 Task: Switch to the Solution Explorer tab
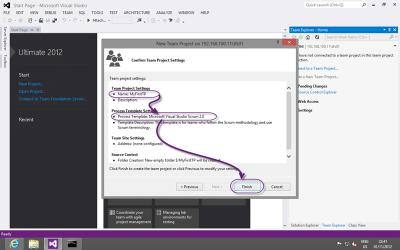pos(304,225)
